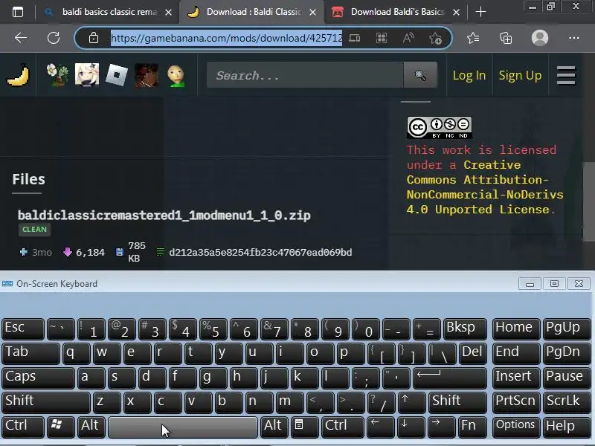Open the Baldi's Basics game icon
Viewport: 595px width, 446px height.
click(x=176, y=76)
